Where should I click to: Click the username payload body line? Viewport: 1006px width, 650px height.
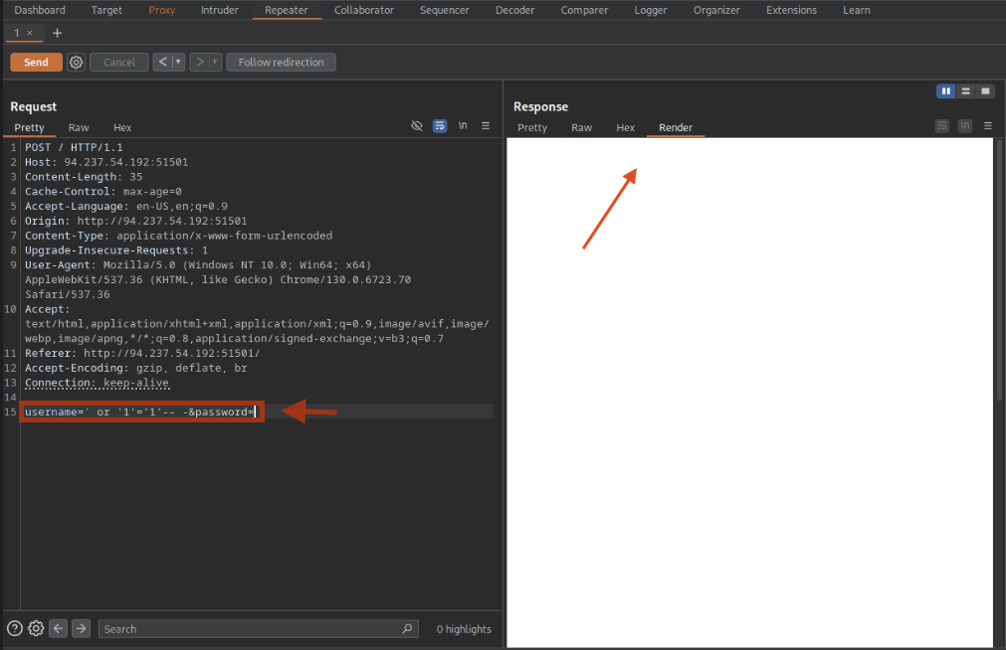click(x=140, y=411)
